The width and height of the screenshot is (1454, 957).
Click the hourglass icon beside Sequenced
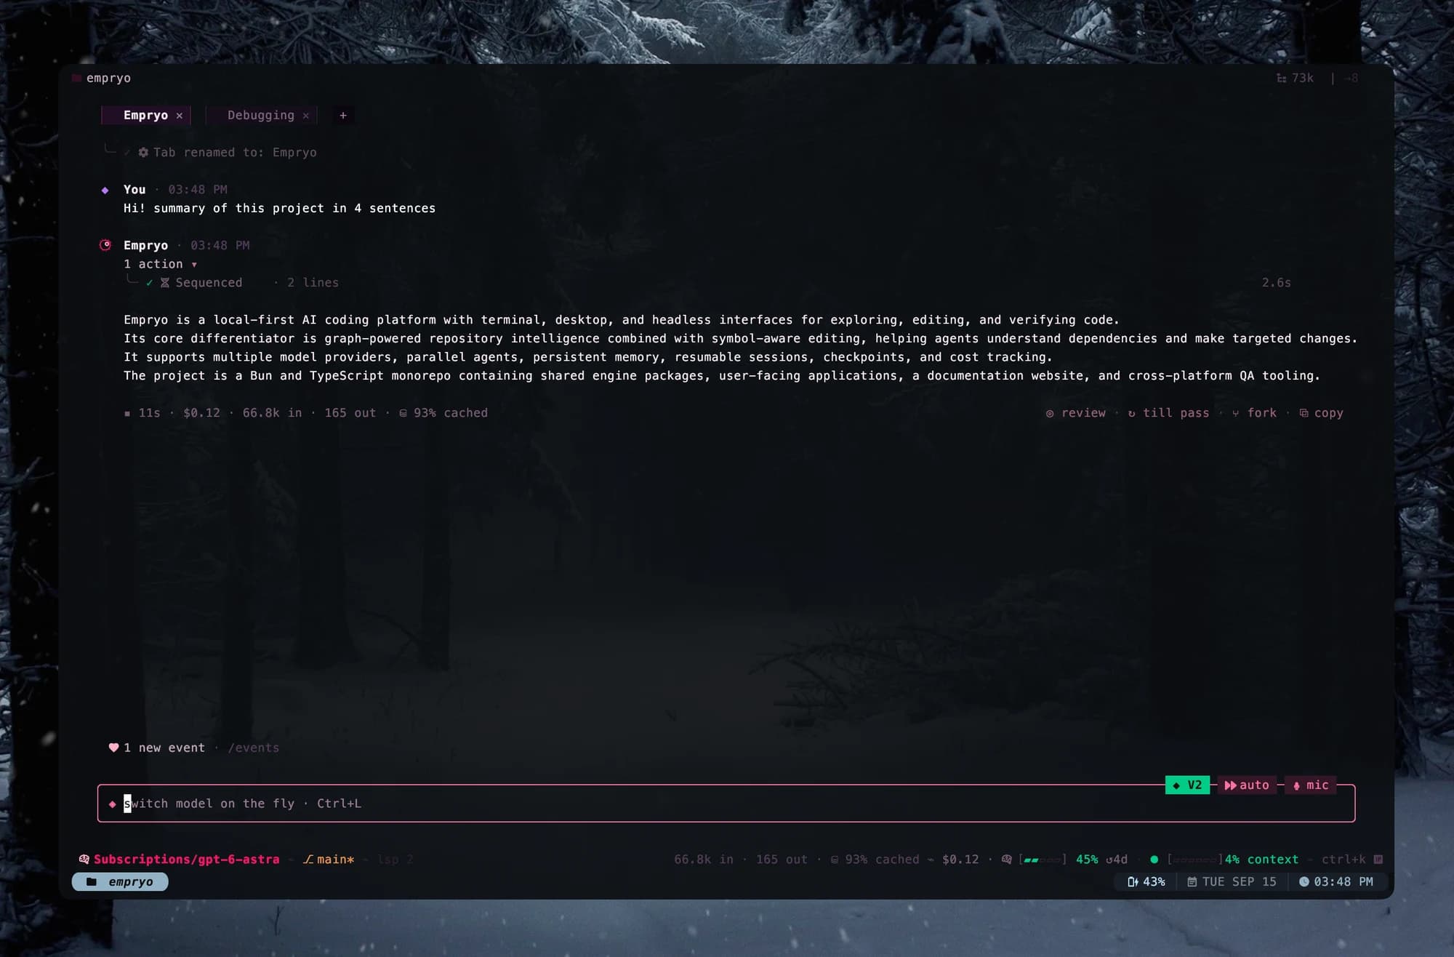pyautogui.click(x=165, y=283)
